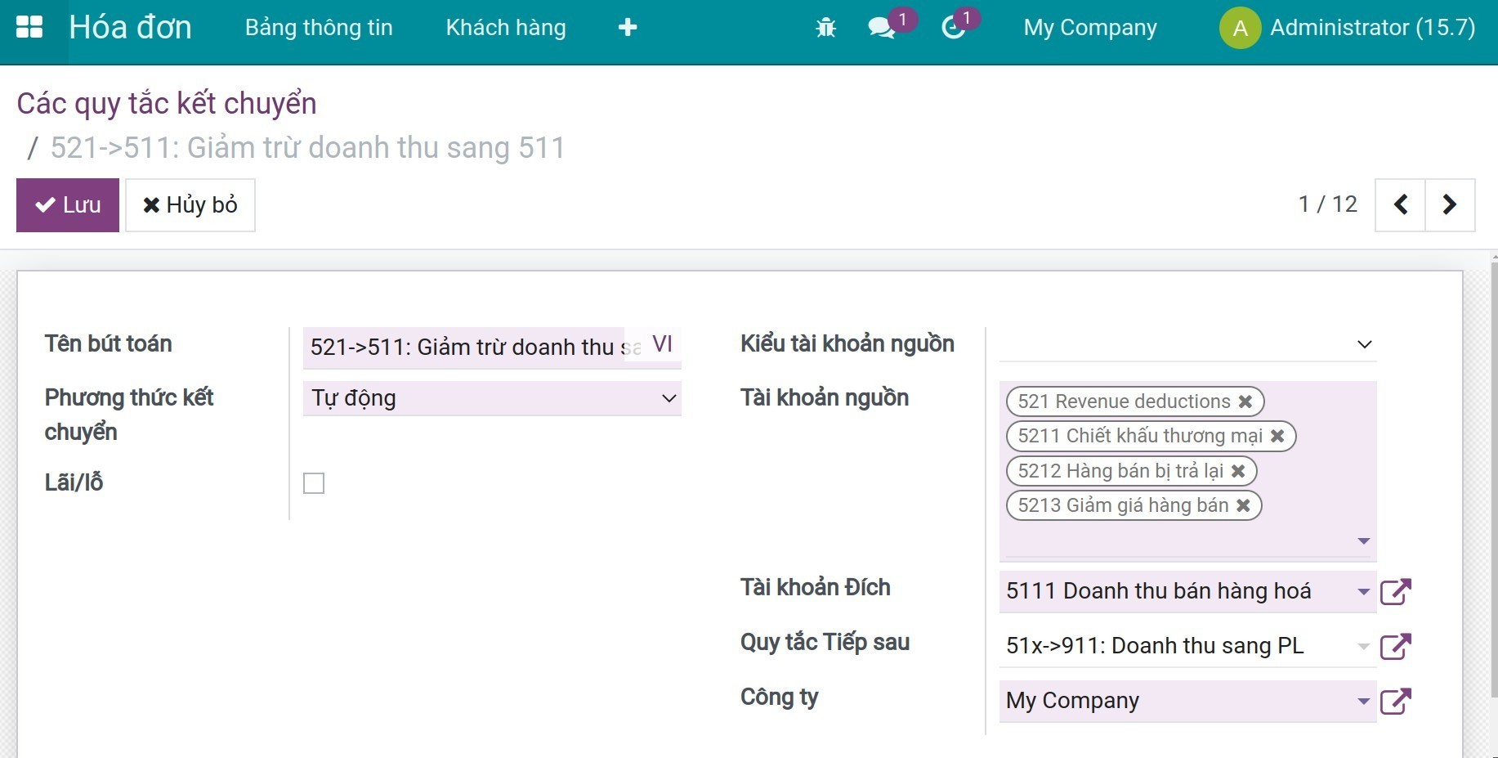The image size is (1498, 758).
Task: Remove the 5213 Giảm giá hàng bán tag
Action: pos(1245,505)
